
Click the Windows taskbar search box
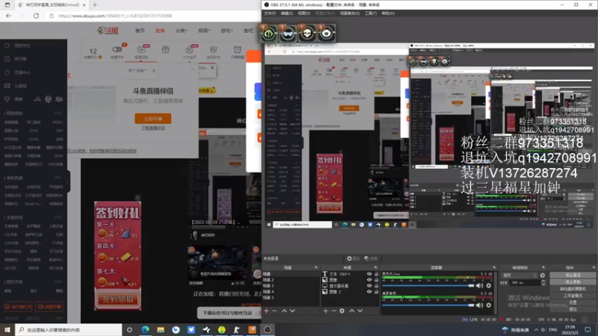(69, 330)
